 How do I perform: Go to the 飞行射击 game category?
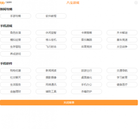[x=51, y=47]
